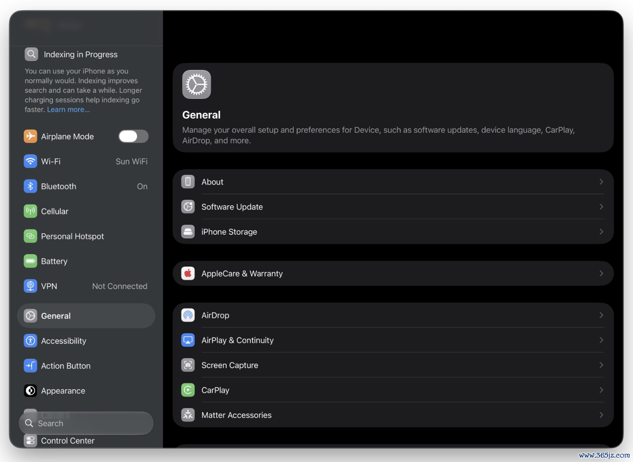Select Cellular in the sidebar
The height and width of the screenshot is (462, 633).
pos(86,211)
